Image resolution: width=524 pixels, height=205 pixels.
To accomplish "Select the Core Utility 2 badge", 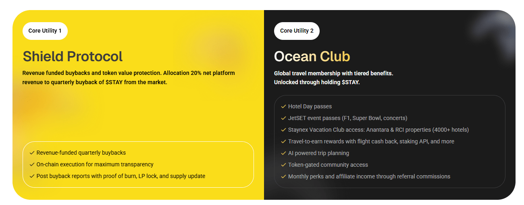I will click(x=297, y=31).
